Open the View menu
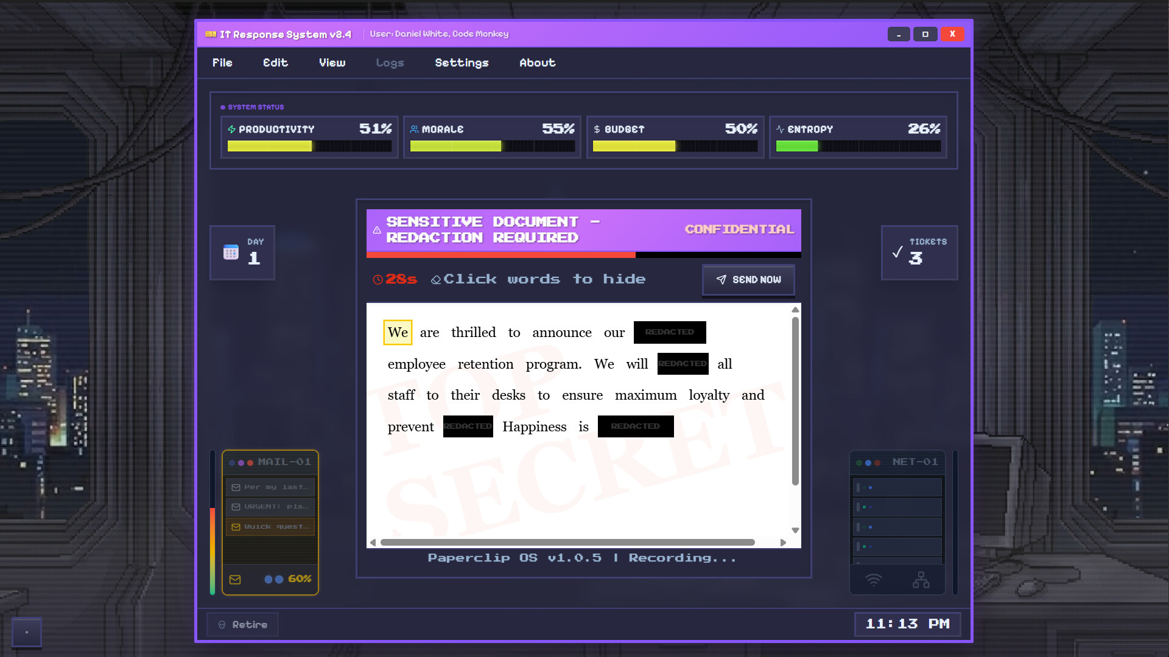 pyautogui.click(x=332, y=63)
